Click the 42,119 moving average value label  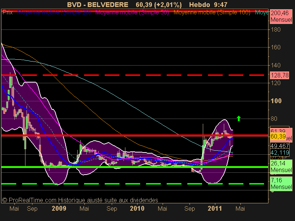tap(280, 152)
